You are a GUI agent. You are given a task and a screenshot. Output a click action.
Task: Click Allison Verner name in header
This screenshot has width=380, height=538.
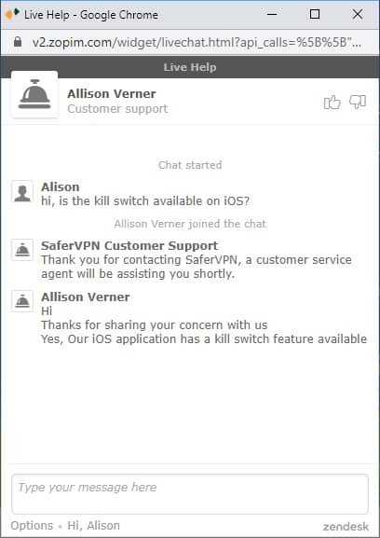(x=112, y=93)
